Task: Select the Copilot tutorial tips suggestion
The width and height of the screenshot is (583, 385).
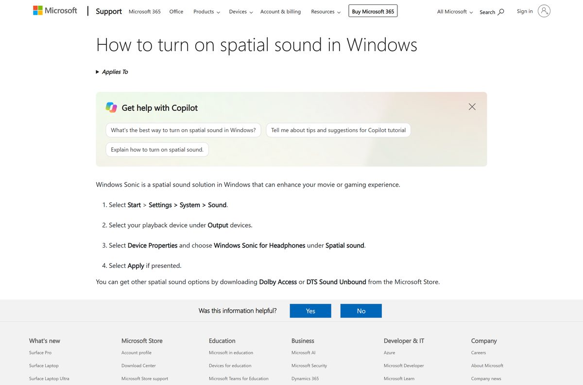Action: 338,130
